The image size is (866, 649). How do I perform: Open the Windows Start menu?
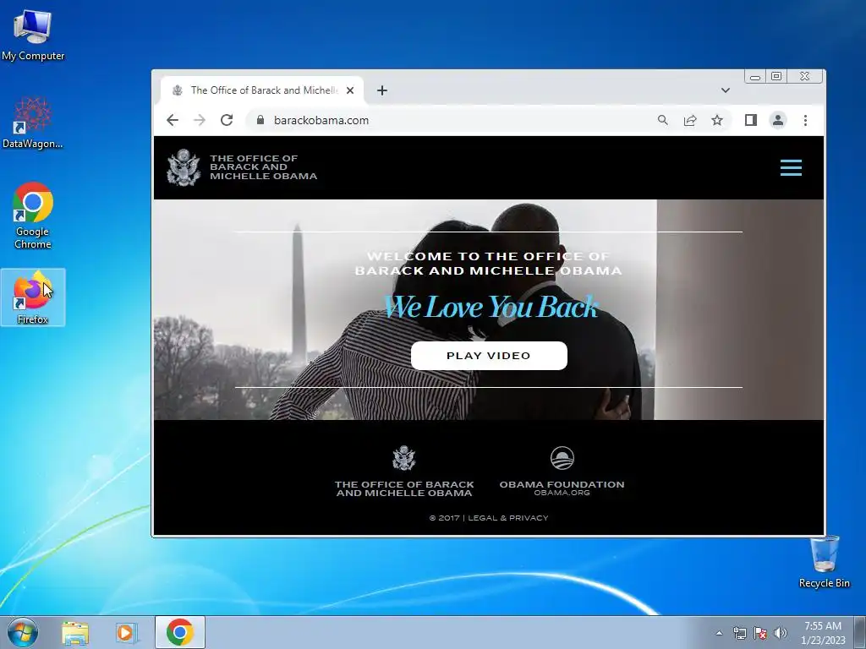(x=23, y=632)
